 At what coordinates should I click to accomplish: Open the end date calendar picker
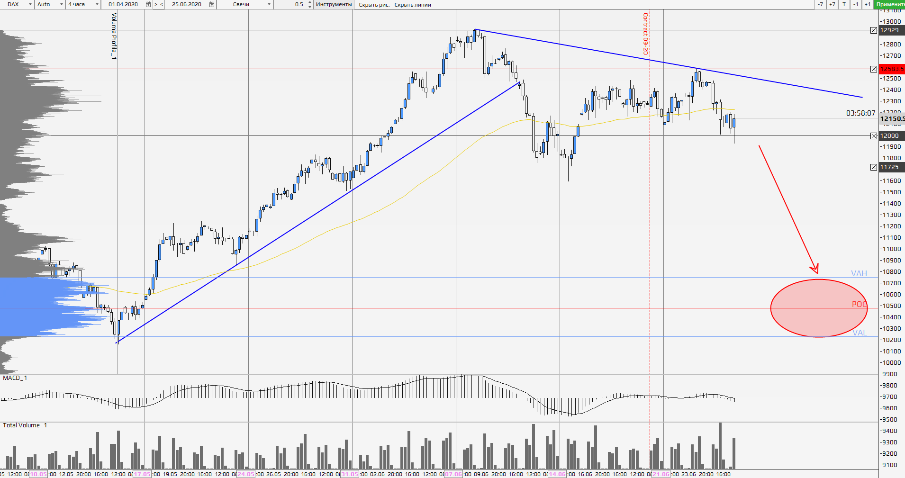tap(212, 4)
